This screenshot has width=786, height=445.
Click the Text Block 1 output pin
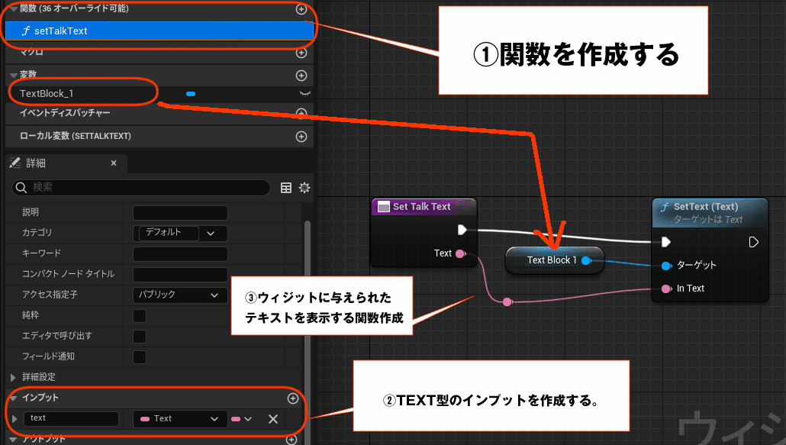586,260
